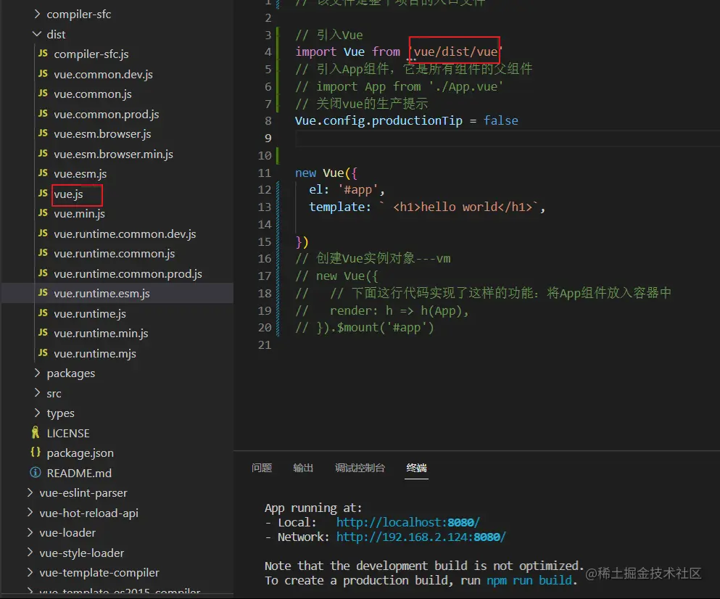Switch to the 问题 panel tab
Viewport: 720px width, 599px height.
tap(262, 468)
